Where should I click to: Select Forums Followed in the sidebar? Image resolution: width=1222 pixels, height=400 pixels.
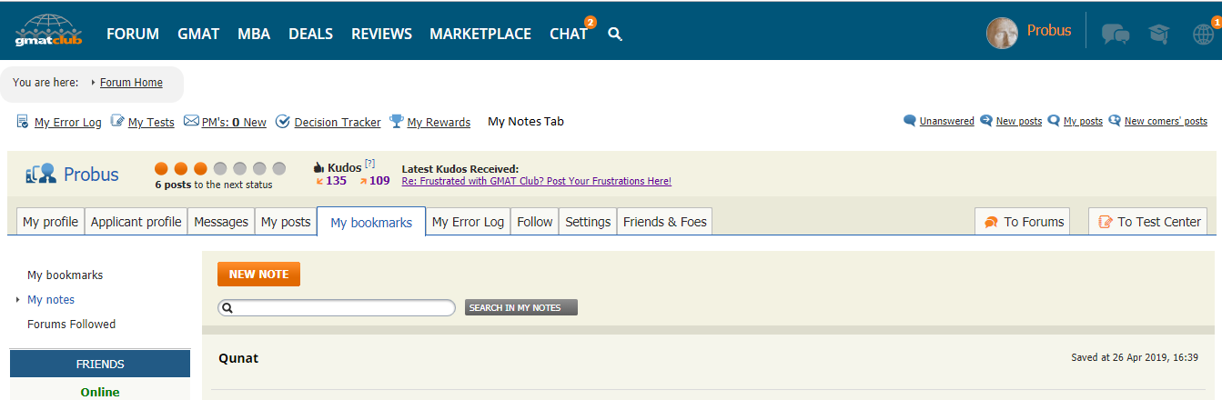pyautogui.click(x=71, y=324)
